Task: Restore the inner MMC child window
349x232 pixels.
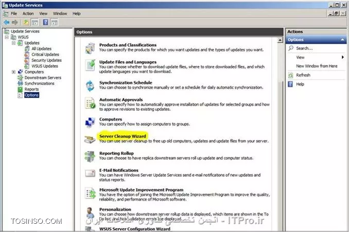Action: 337,13
